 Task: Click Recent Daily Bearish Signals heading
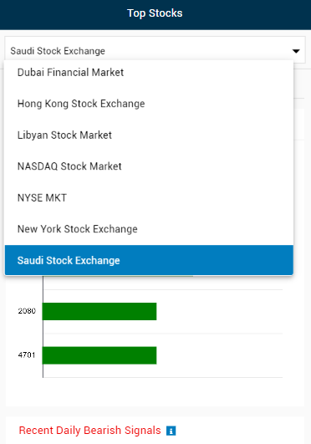coord(89,431)
